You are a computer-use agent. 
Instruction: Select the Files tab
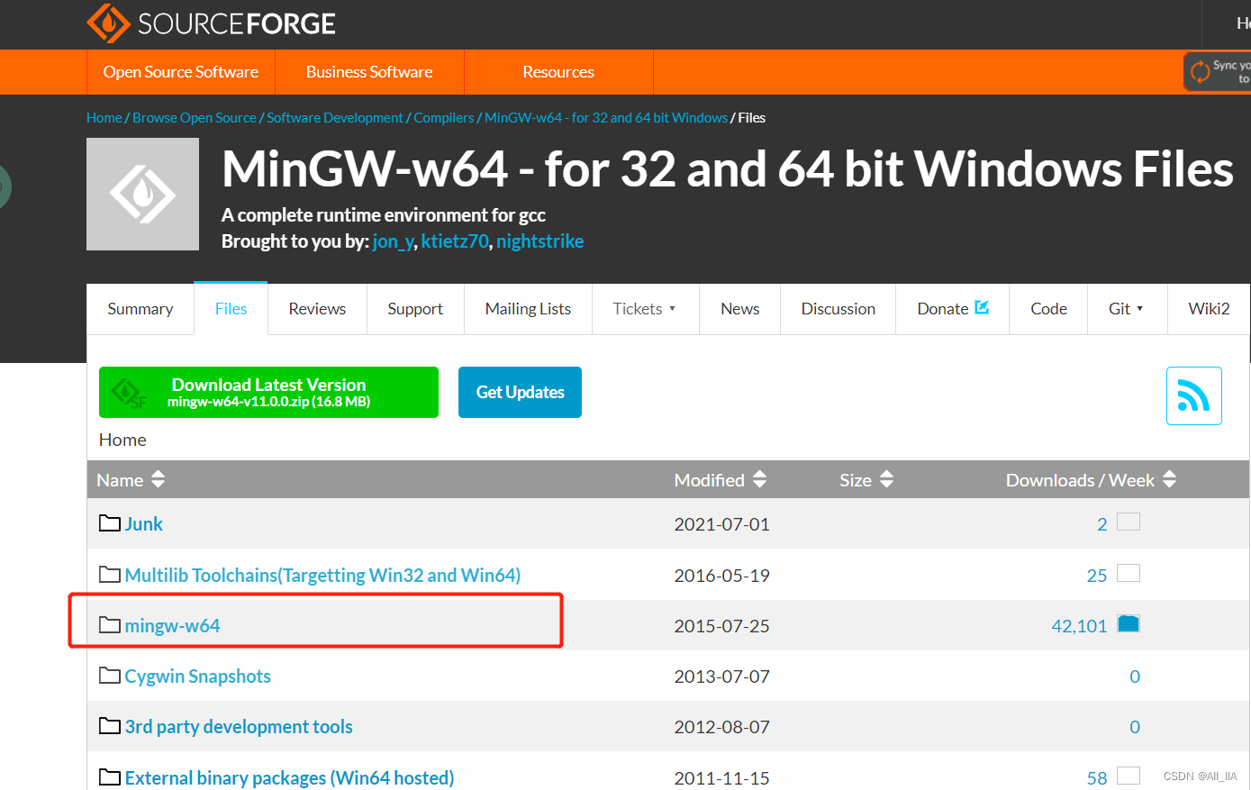pyautogui.click(x=231, y=309)
